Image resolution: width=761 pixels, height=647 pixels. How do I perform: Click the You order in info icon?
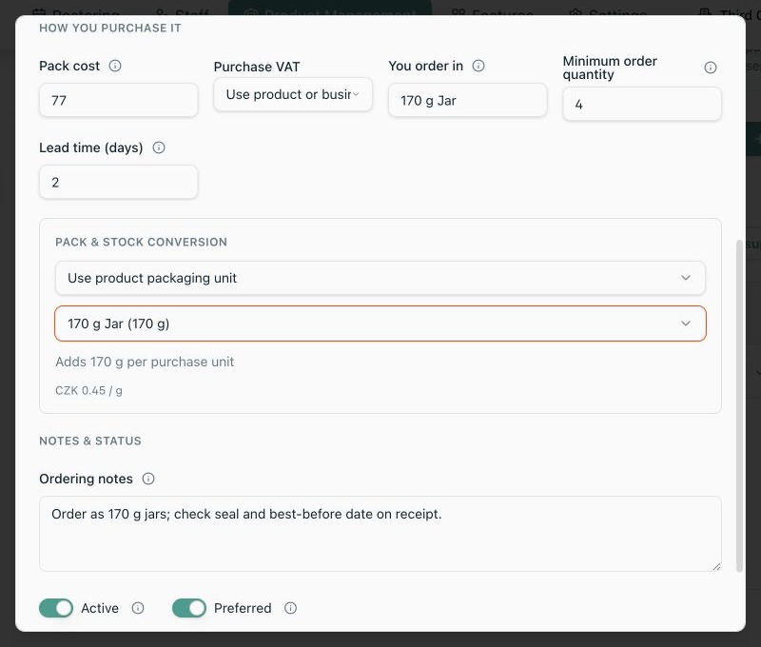(478, 66)
